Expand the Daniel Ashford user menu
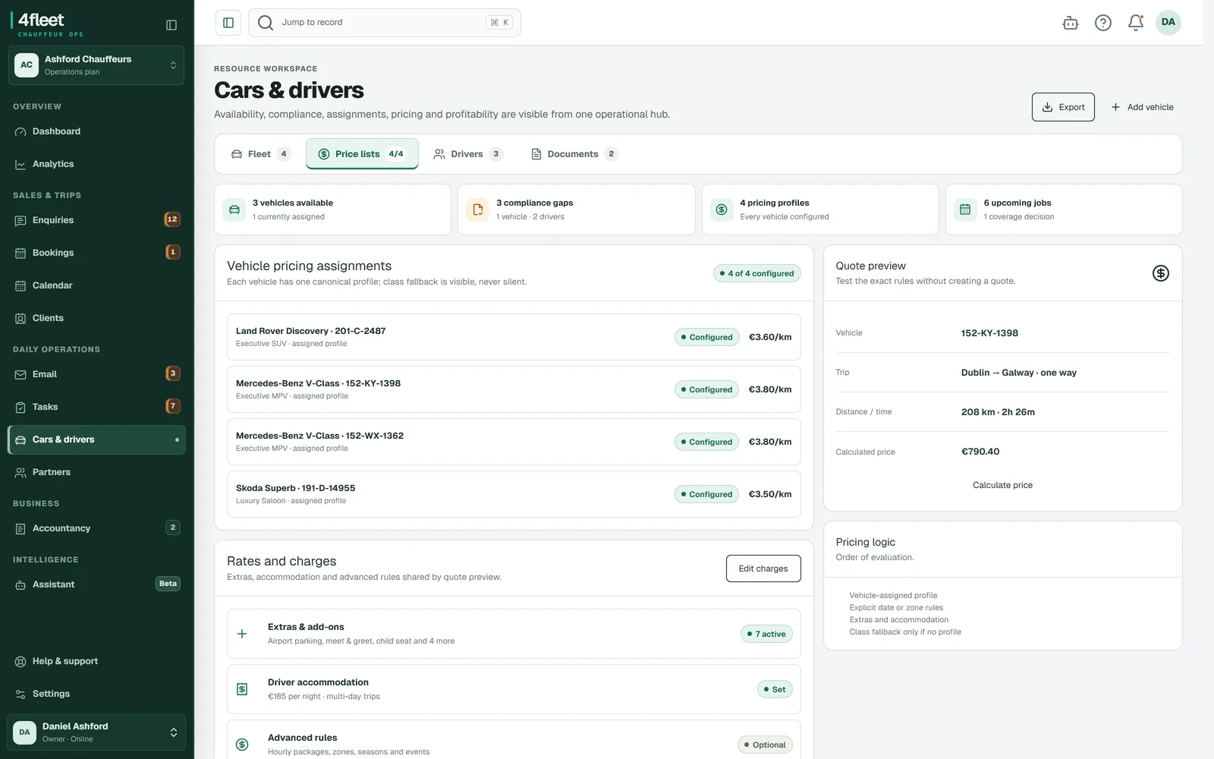 pyautogui.click(x=96, y=732)
